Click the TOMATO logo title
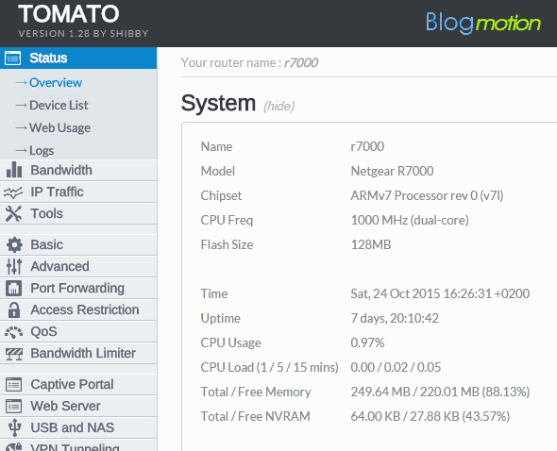This screenshot has height=451, width=557. coord(69,14)
